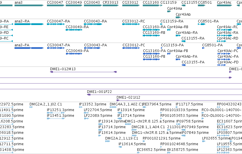Screen dimensions: 242x154
Task: Click the CG30047 gene label
Action: 55,3
